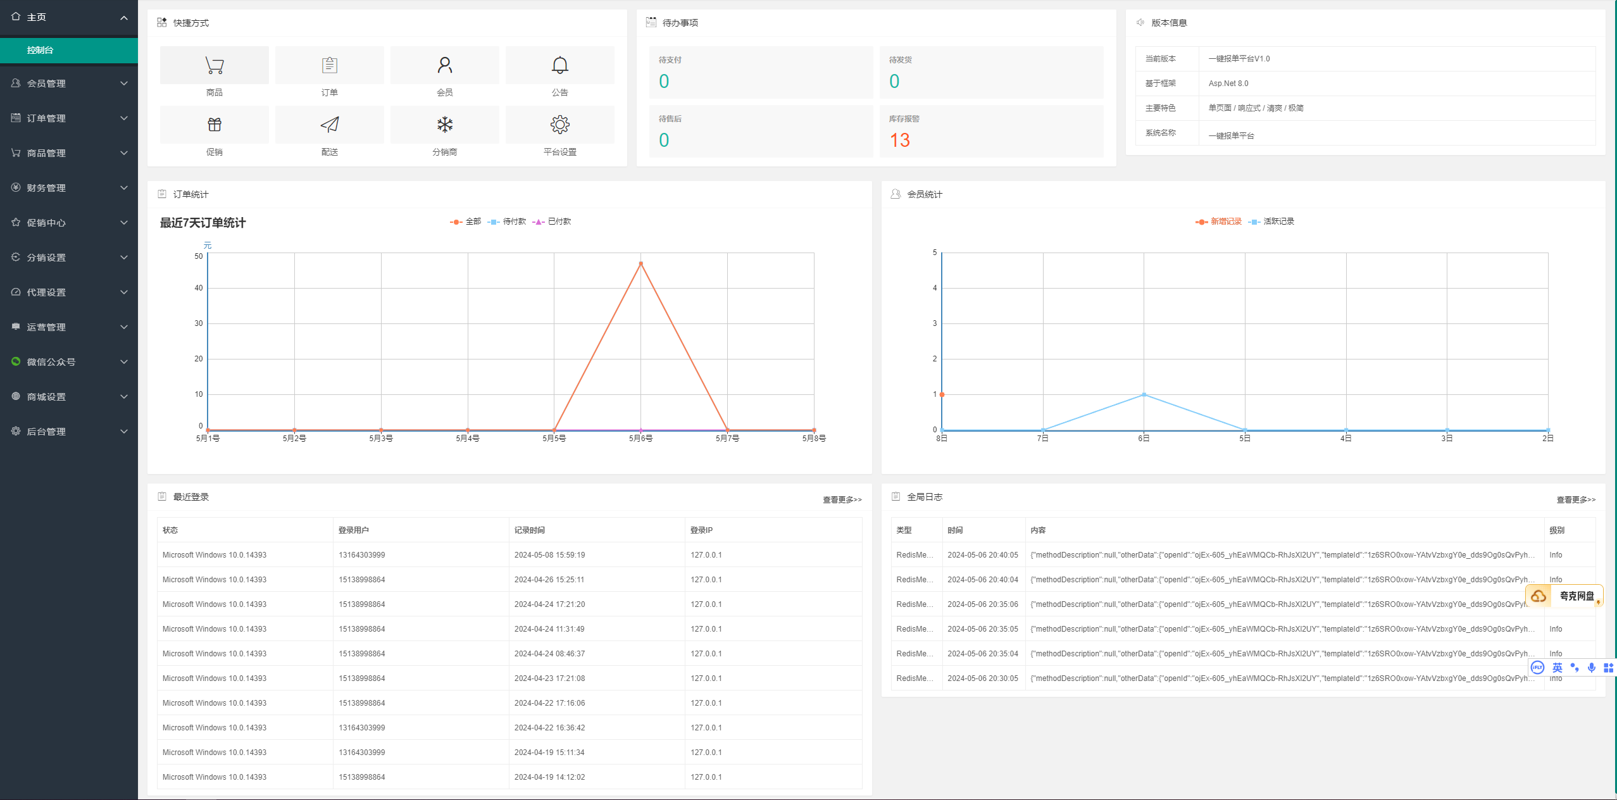Click the 会员管理 user icon in sidebar

(16, 83)
